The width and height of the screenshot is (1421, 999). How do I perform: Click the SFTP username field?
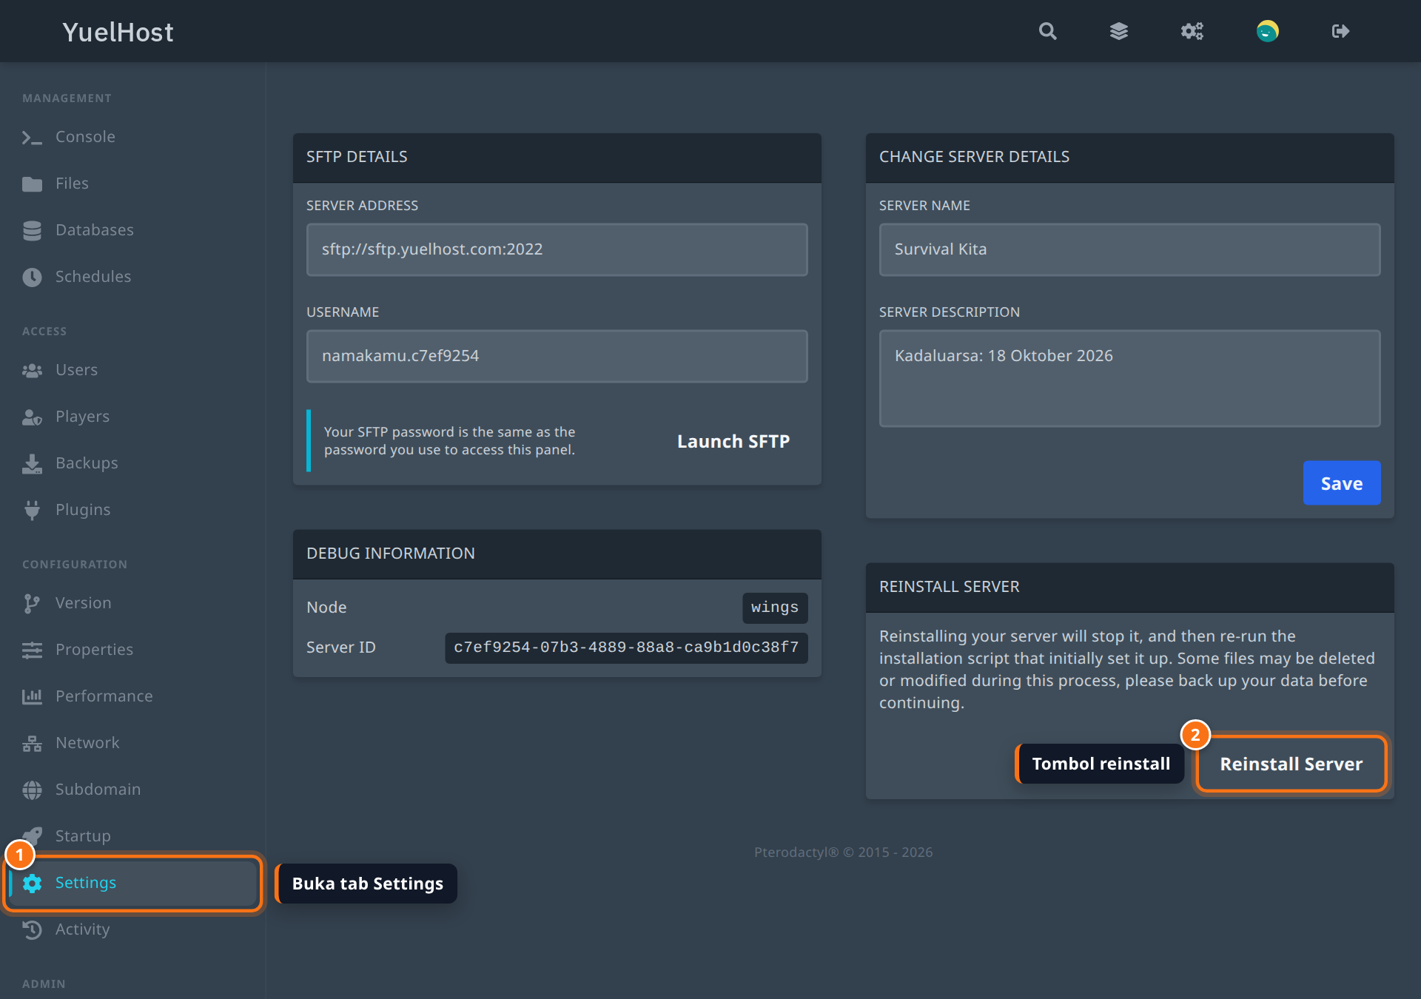point(557,357)
